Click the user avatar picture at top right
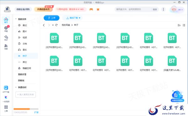 click(x=174, y=9)
